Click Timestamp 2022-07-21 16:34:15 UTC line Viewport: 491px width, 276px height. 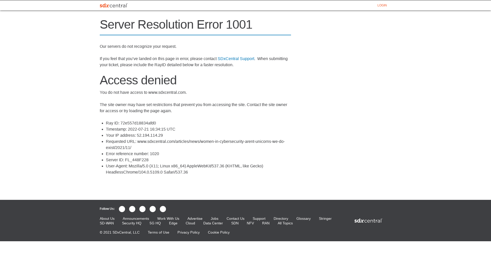pos(141,129)
